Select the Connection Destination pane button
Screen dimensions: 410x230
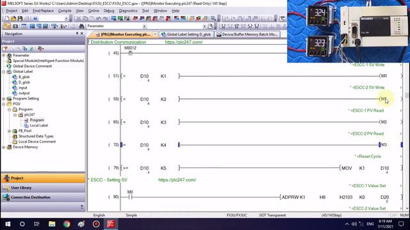43,197
